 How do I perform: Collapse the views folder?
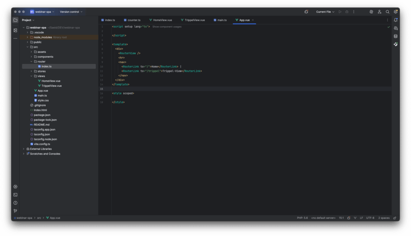(31, 76)
